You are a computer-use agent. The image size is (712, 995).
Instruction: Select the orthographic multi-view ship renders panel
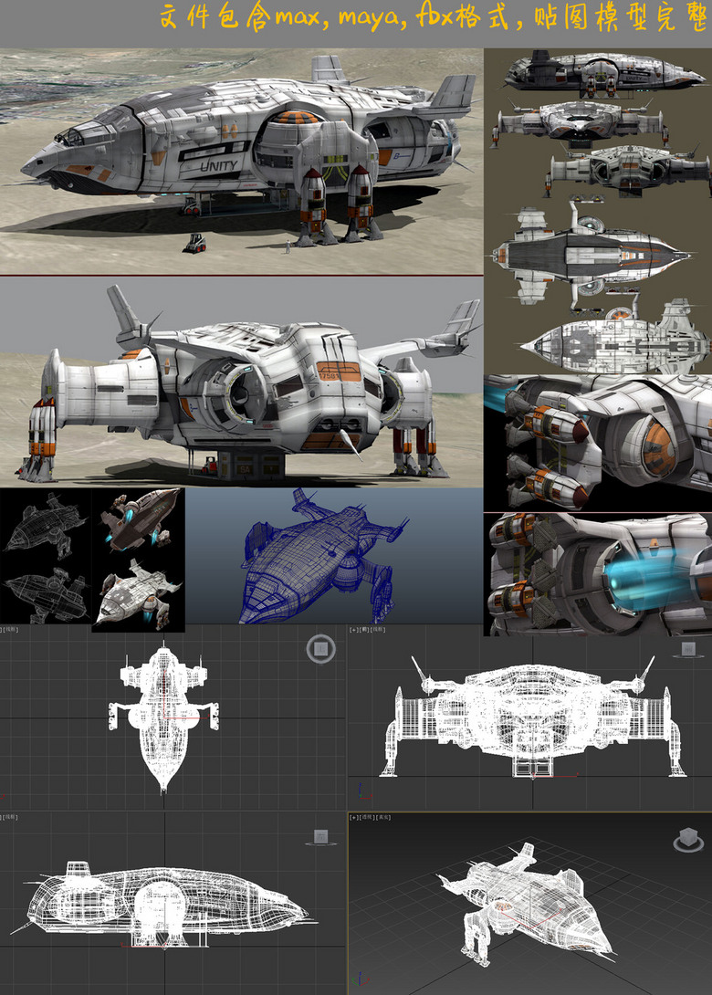click(597, 210)
